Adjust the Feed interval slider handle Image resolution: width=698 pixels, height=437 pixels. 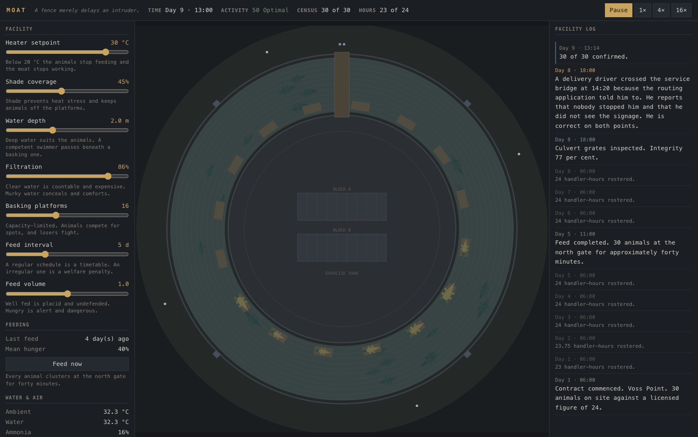coord(45,254)
